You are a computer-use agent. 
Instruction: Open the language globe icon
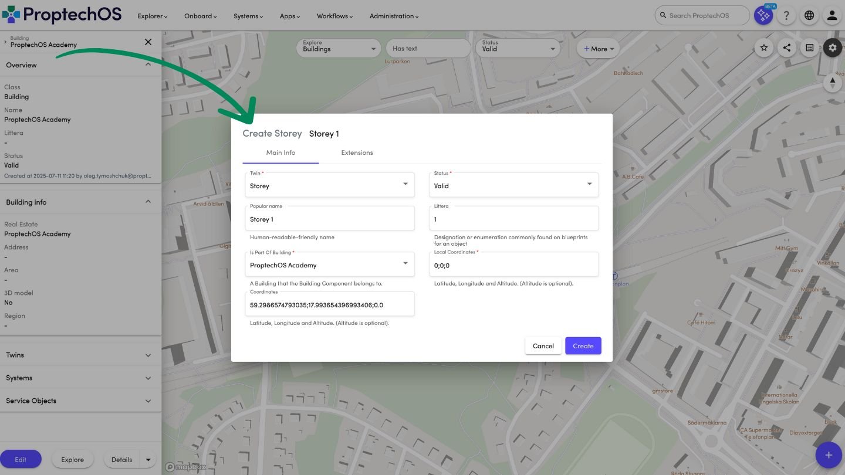[809, 16]
